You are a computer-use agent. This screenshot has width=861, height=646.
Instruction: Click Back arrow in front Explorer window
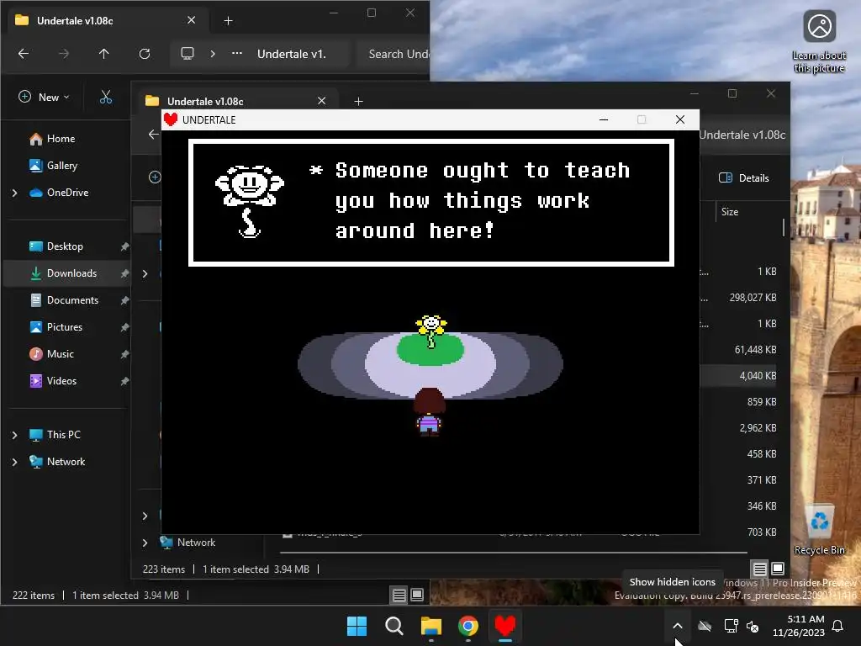pos(154,135)
